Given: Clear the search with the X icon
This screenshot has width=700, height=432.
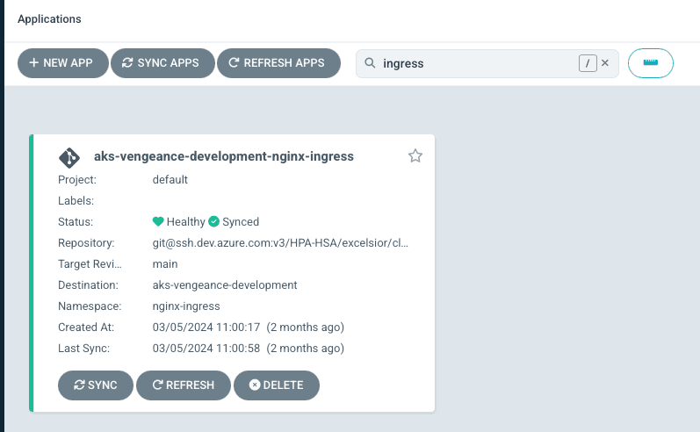Looking at the screenshot, I should pyautogui.click(x=605, y=63).
